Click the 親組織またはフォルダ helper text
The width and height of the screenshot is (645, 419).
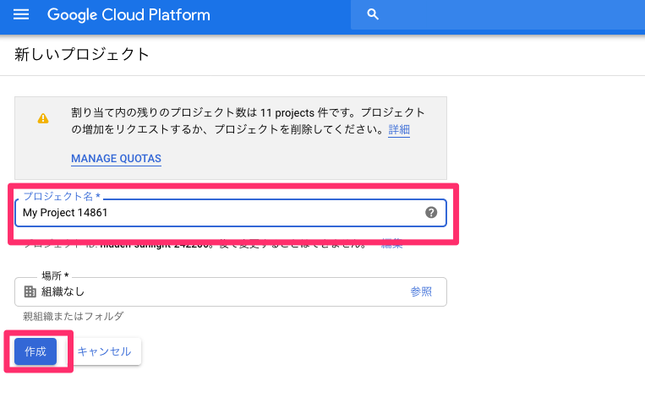pos(74,316)
